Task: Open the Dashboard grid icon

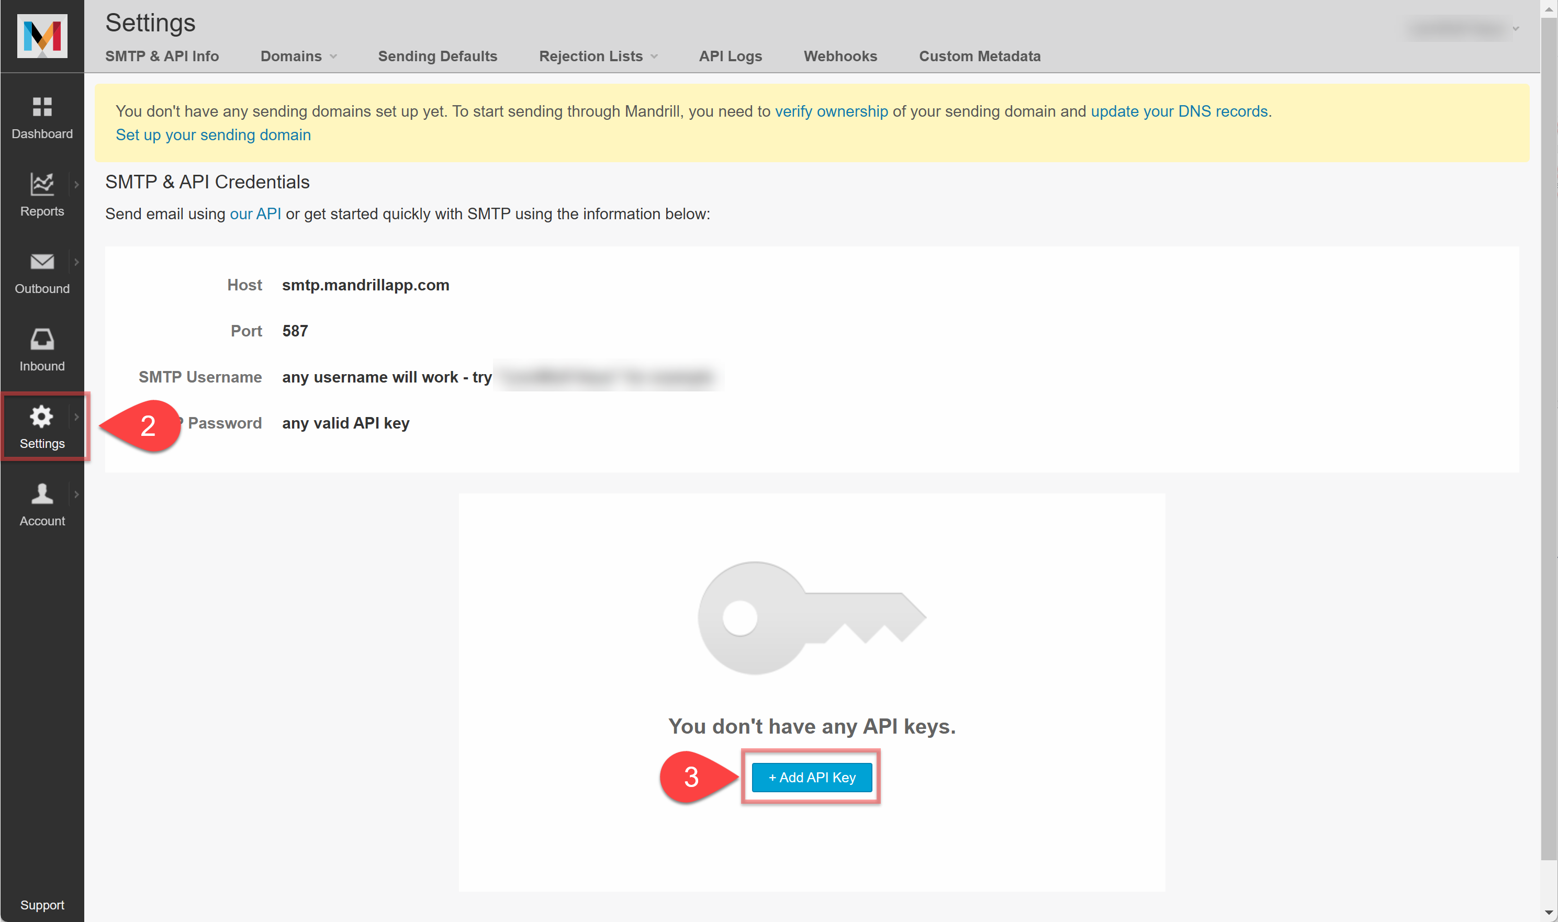Action: click(42, 107)
